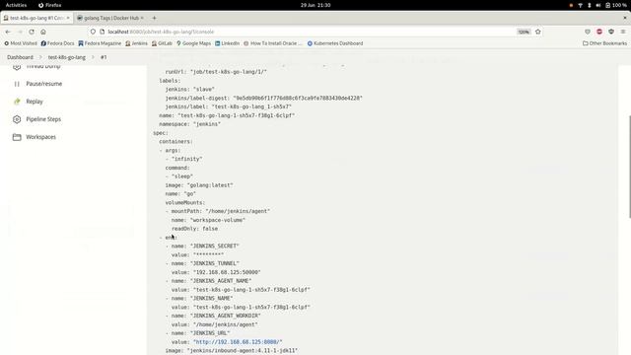The height and width of the screenshot is (355, 631).
Task: Open the Firefox app menu in top bar
Action: 50,5
